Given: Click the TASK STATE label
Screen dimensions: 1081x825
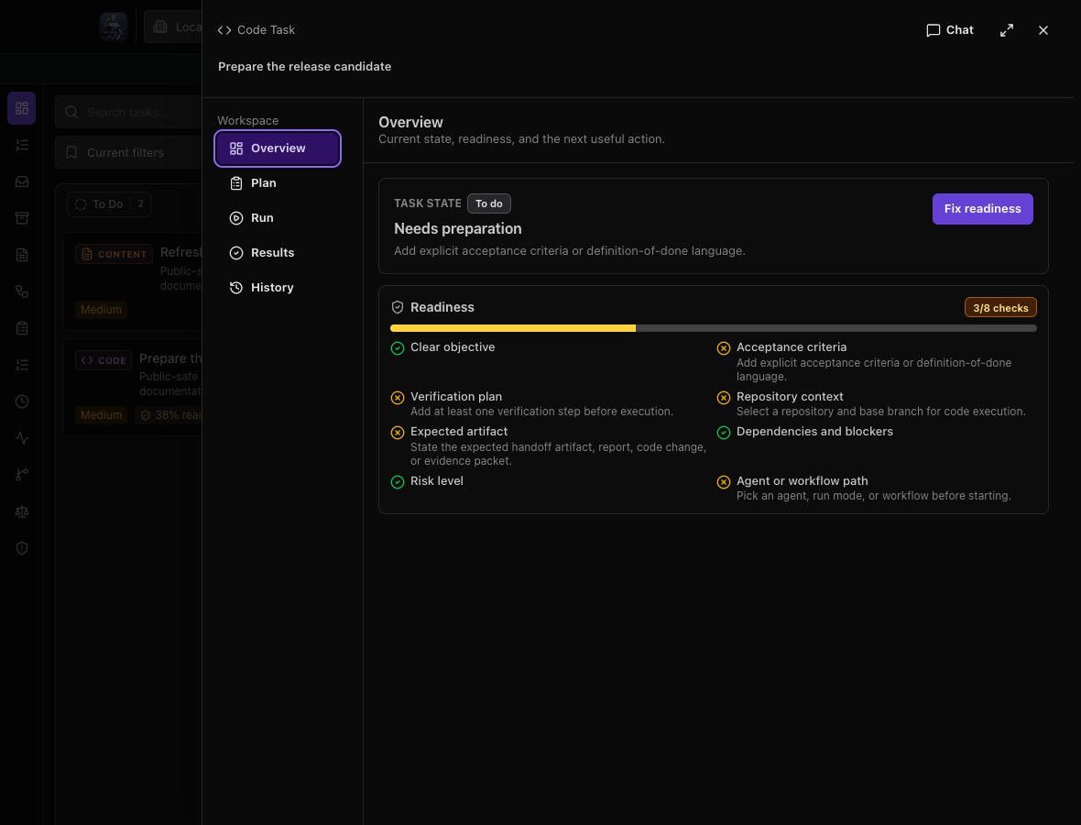Looking at the screenshot, I should click(428, 203).
